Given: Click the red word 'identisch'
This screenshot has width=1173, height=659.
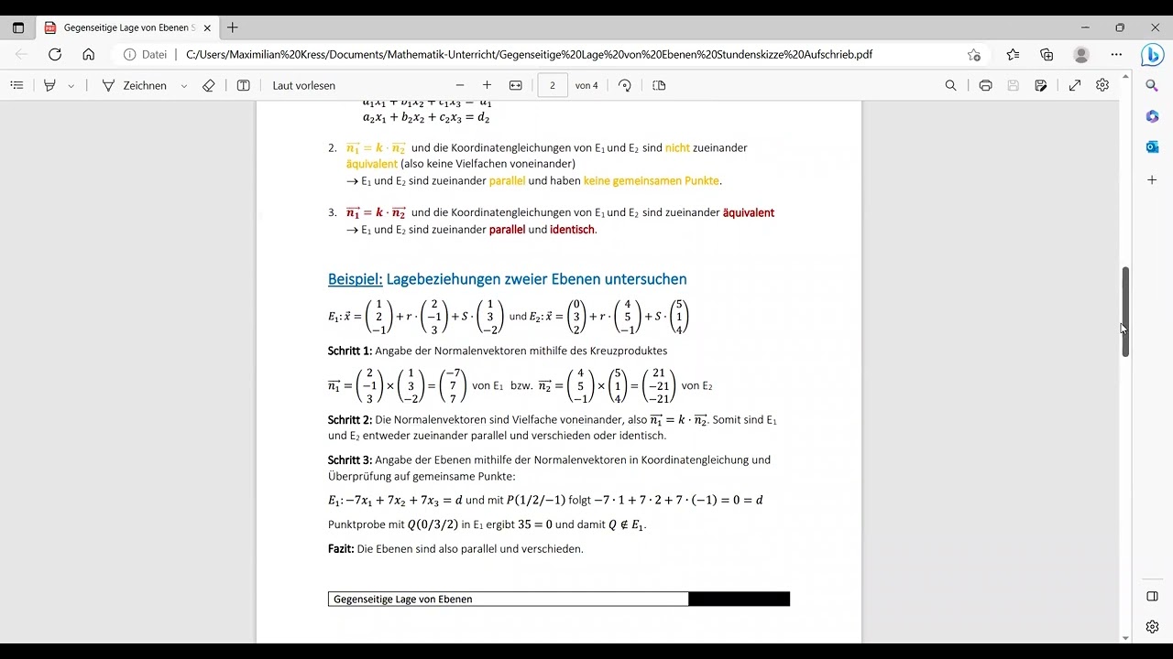Looking at the screenshot, I should pos(573,230).
